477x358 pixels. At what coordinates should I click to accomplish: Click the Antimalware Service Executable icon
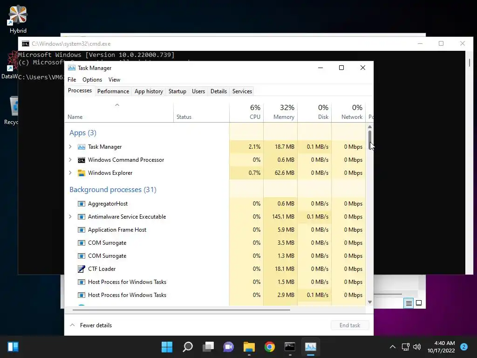81,217
